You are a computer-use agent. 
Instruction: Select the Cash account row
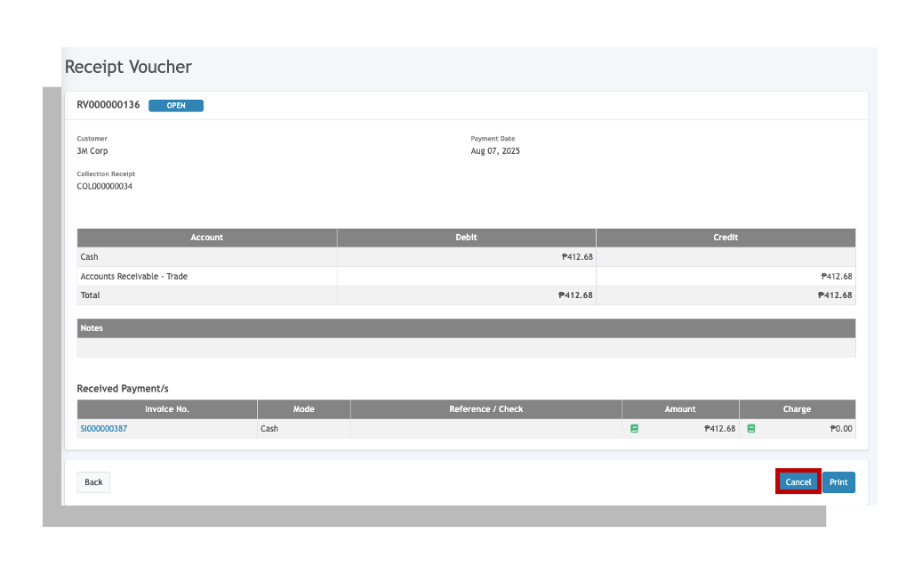(466, 256)
